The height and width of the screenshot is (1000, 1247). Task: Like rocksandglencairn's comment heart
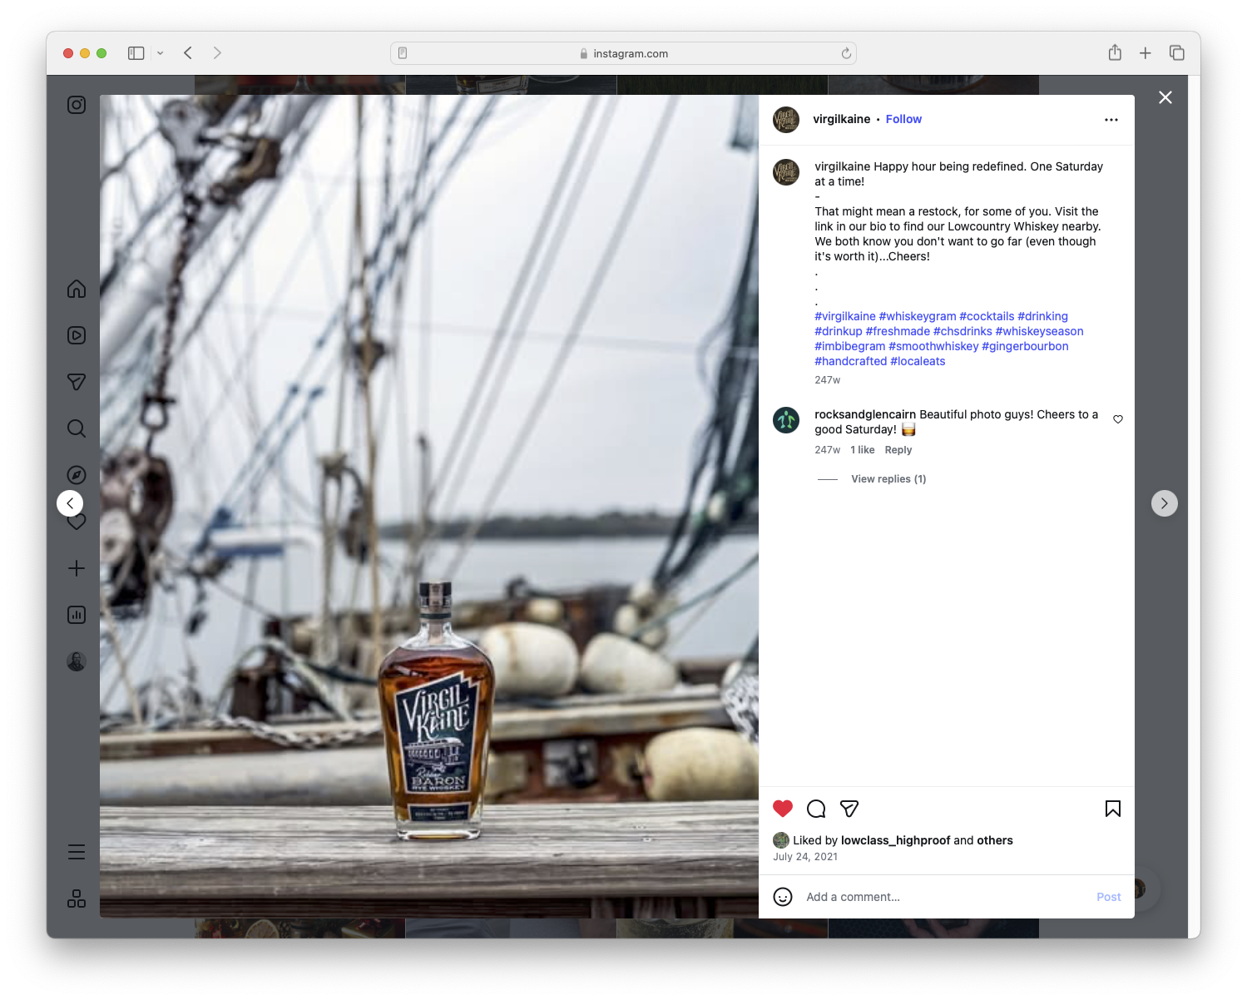point(1118,419)
